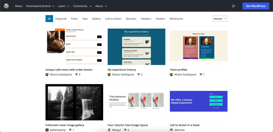Expand Download & Extend menu
273x132 pixels.
point(40,6)
